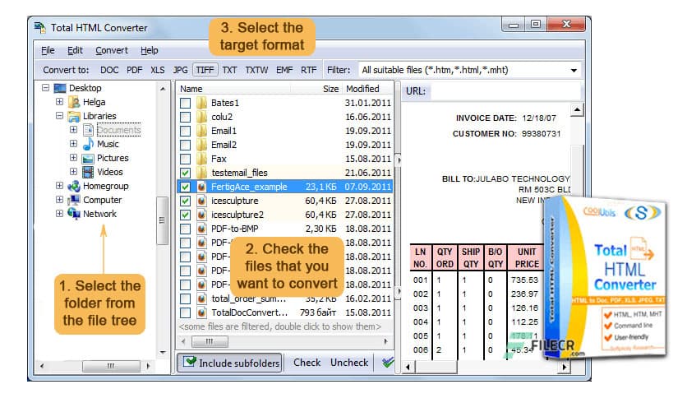Click the Desktop icon in the tree

[60, 88]
